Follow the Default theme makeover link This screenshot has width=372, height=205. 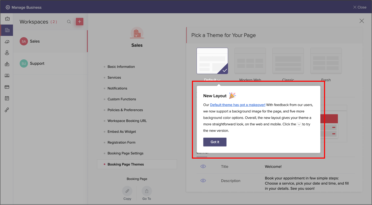pos(238,105)
